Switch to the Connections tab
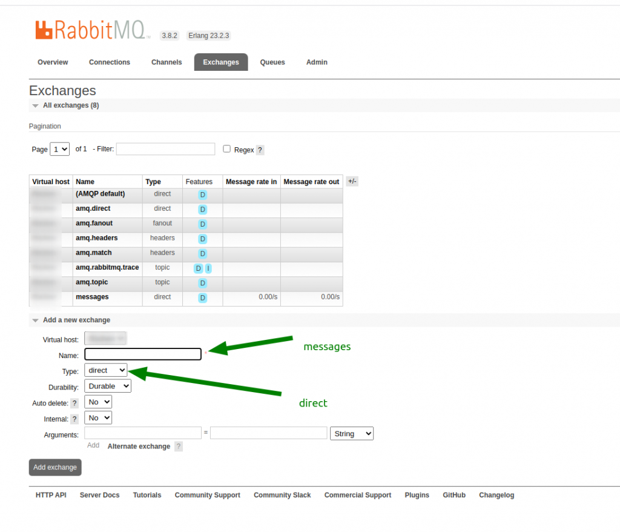 (110, 62)
